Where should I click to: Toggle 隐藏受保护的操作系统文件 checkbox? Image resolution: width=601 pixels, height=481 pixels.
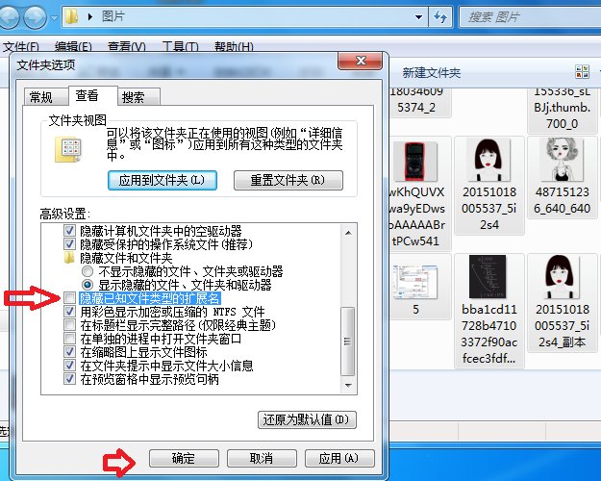pos(69,244)
